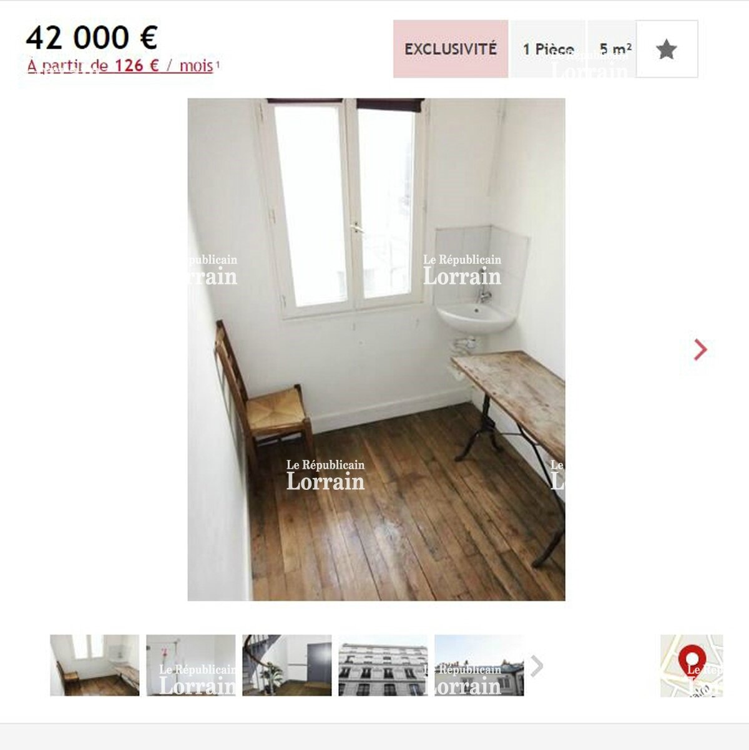The image size is (749, 750).
Task: Click the '1 Pièce' tag
Action: [x=548, y=49]
